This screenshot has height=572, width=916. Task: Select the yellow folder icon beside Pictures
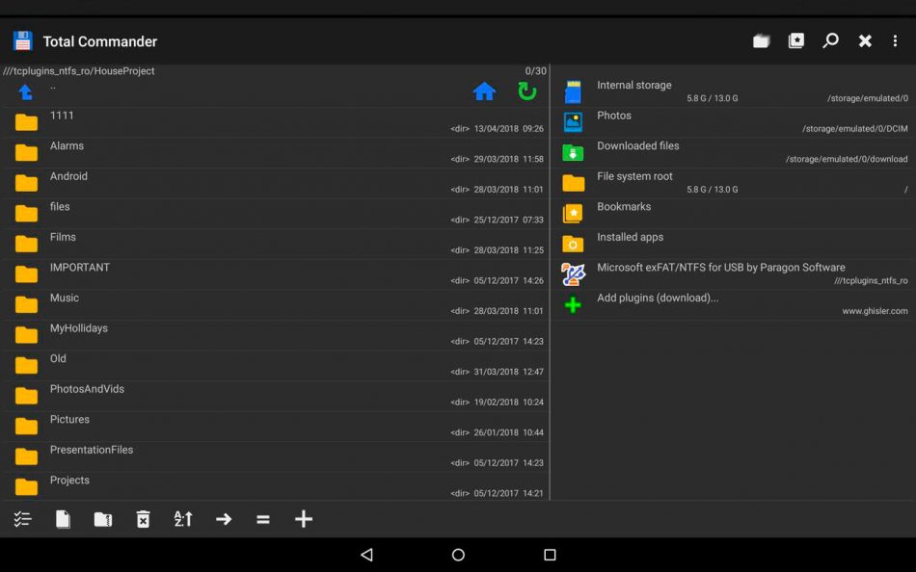[x=26, y=426]
